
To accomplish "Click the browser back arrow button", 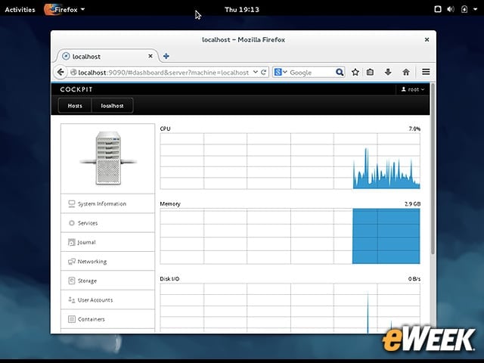I will (60, 73).
